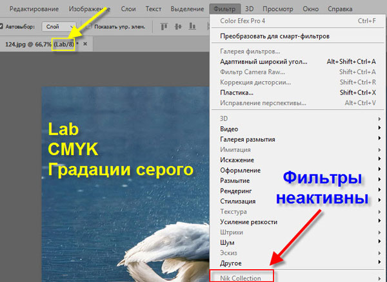Open the Окно menu

(310, 9)
